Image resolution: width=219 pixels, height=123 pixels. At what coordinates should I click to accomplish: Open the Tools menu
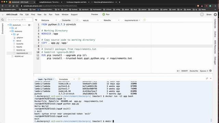click(57, 14)
